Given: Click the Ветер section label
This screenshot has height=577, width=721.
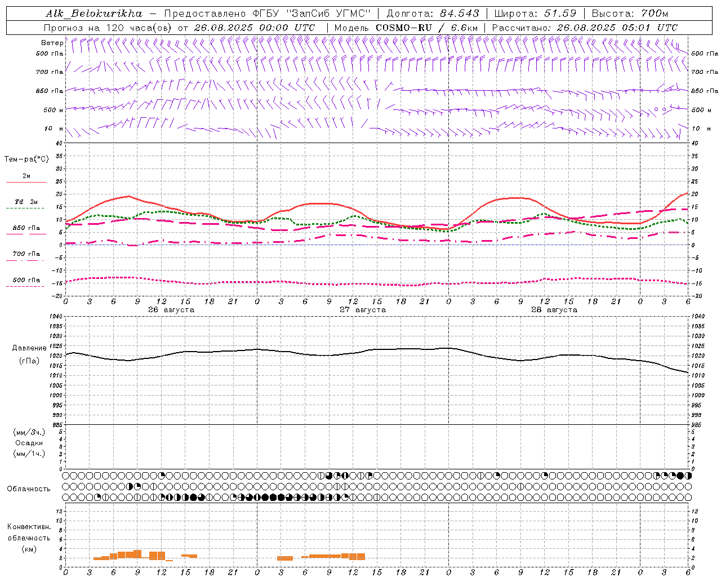Looking at the screenshot, I should pyautogui.click(x=52, y=43).
